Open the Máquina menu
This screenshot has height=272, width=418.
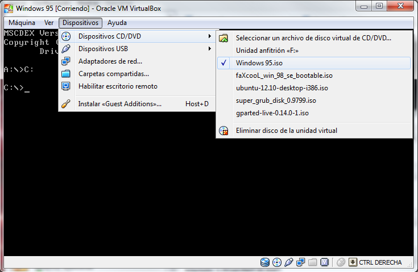(22, 23)
